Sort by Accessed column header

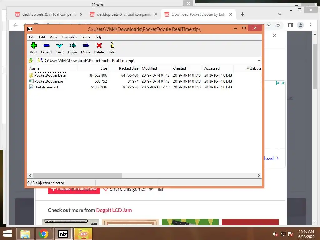pos(218,68)
